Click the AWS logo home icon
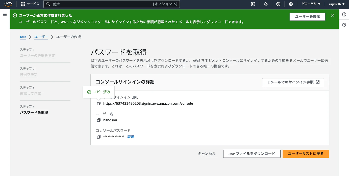Screen dimensions: 349x176 8,4
